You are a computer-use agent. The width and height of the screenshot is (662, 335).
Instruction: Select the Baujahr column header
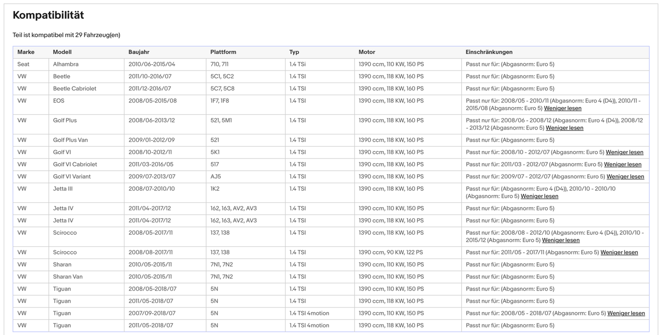click(139, 52)
